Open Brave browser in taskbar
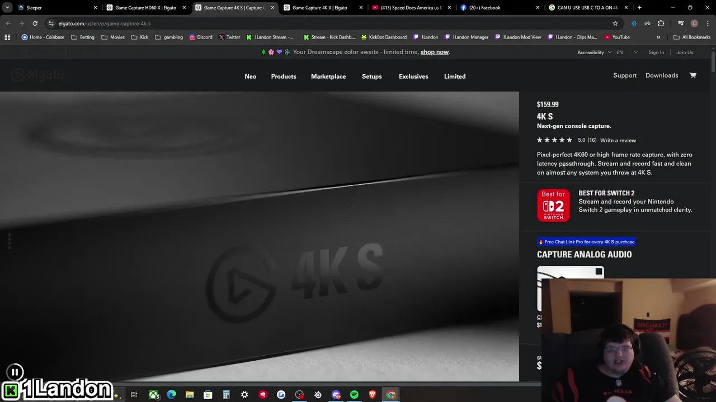Screen dimensions: 716x402 [x=373, y=395]
